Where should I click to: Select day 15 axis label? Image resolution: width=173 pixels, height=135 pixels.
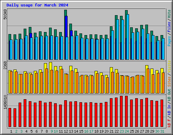tap(81, 131)
